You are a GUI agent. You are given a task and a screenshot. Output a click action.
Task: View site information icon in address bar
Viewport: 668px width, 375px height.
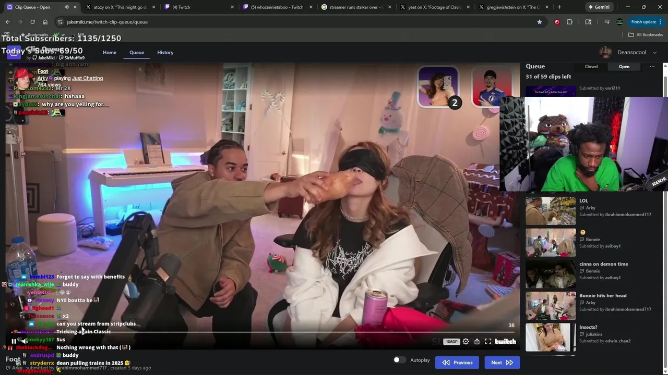click(x=60, y=22)
